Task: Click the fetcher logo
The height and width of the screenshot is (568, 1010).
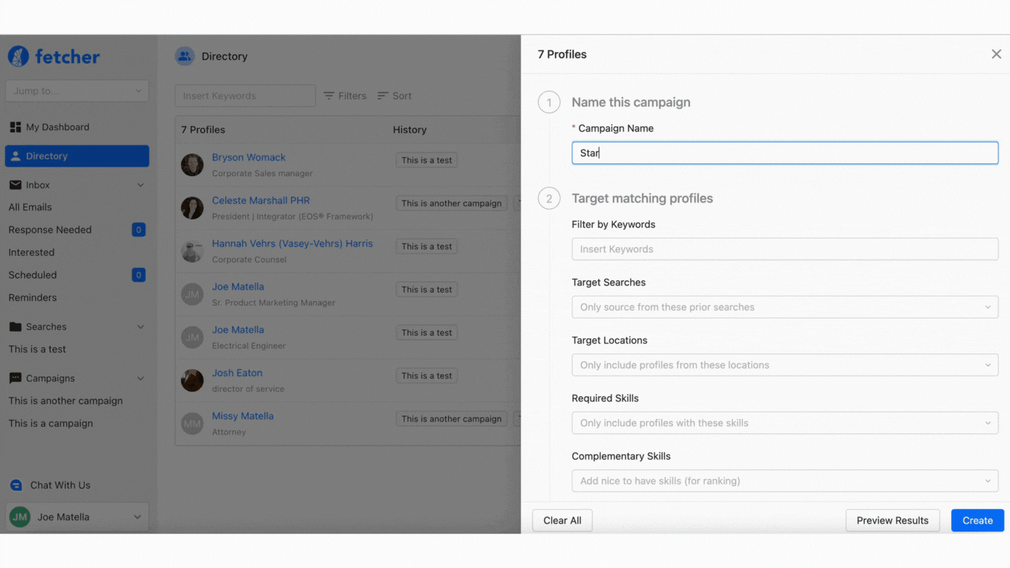Action: click(53, 57)
